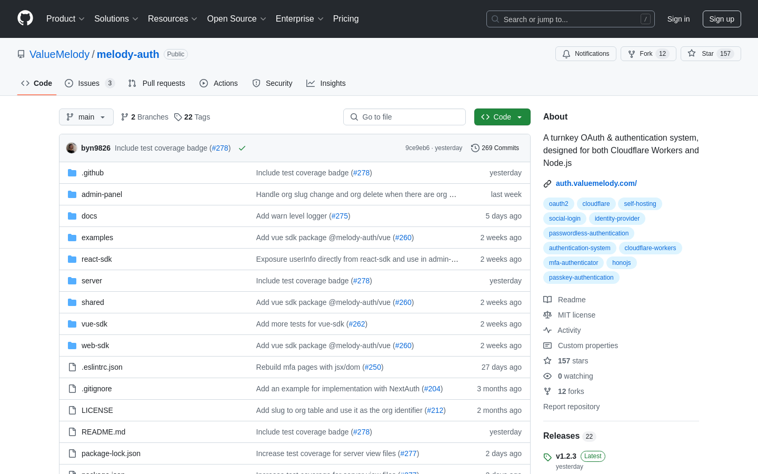Click the Notifications bell icon
This screenshot has width=758, height=474.
566,54
